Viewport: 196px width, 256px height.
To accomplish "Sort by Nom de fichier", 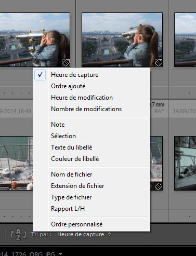I will (x=92, y=174).
